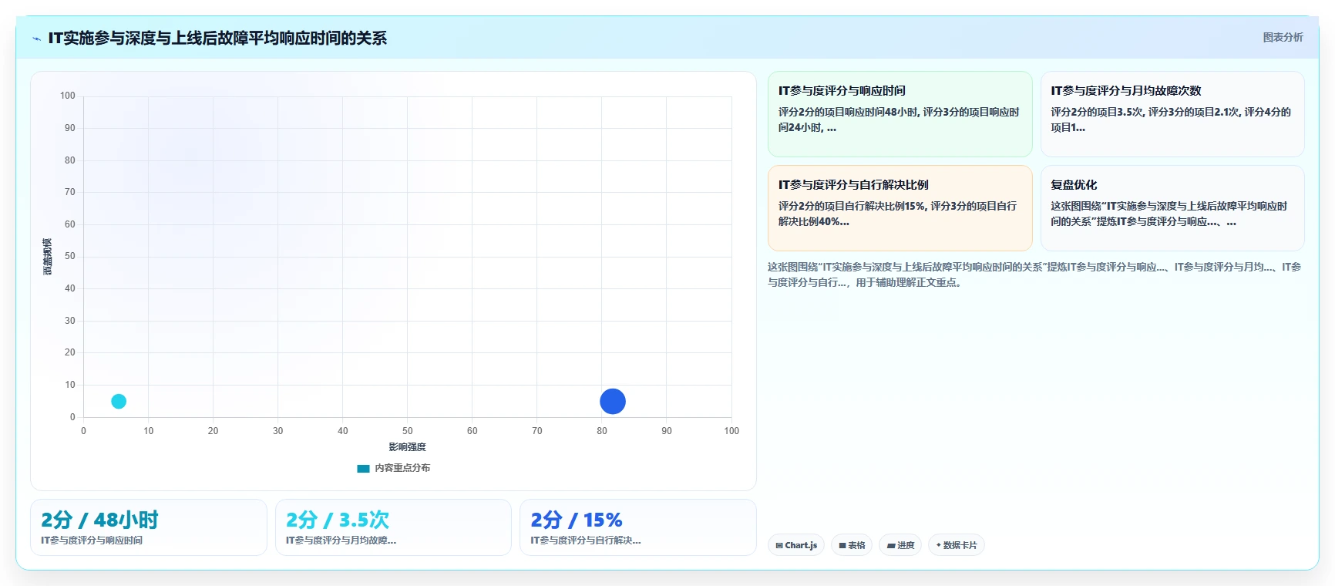Click the caption IT参与度评分与响应时间 under 48小时
This screenshot has width=1335, height=586.
pos(92,541)
